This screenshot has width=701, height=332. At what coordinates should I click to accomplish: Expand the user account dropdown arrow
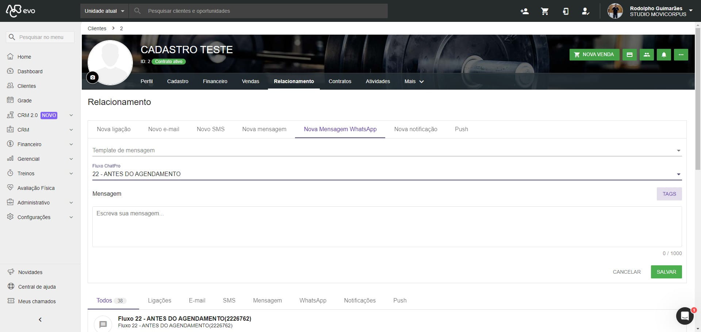pyautogui.click(x=691, y=10)
